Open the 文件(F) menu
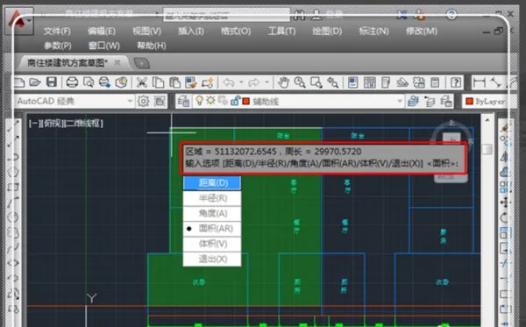 point(57,32)
